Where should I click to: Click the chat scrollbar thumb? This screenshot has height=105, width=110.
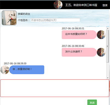click(x=108, y=46)
